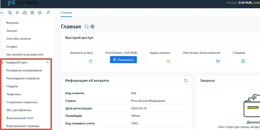
Task: Click the globe icon next to Главная heading
Action: click(x=92, y=26)
